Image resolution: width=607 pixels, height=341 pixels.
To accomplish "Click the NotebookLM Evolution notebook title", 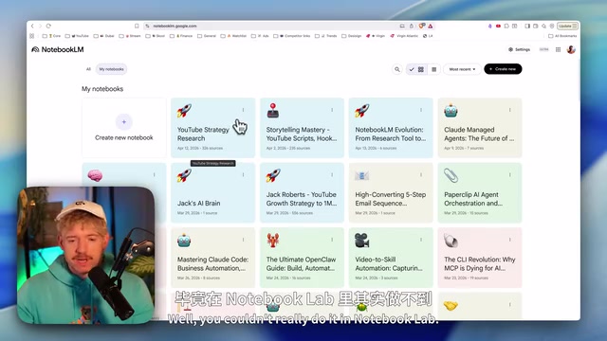I will click(390, 134).
